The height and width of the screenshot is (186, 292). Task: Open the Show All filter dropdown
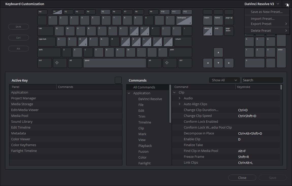[224, 80]
